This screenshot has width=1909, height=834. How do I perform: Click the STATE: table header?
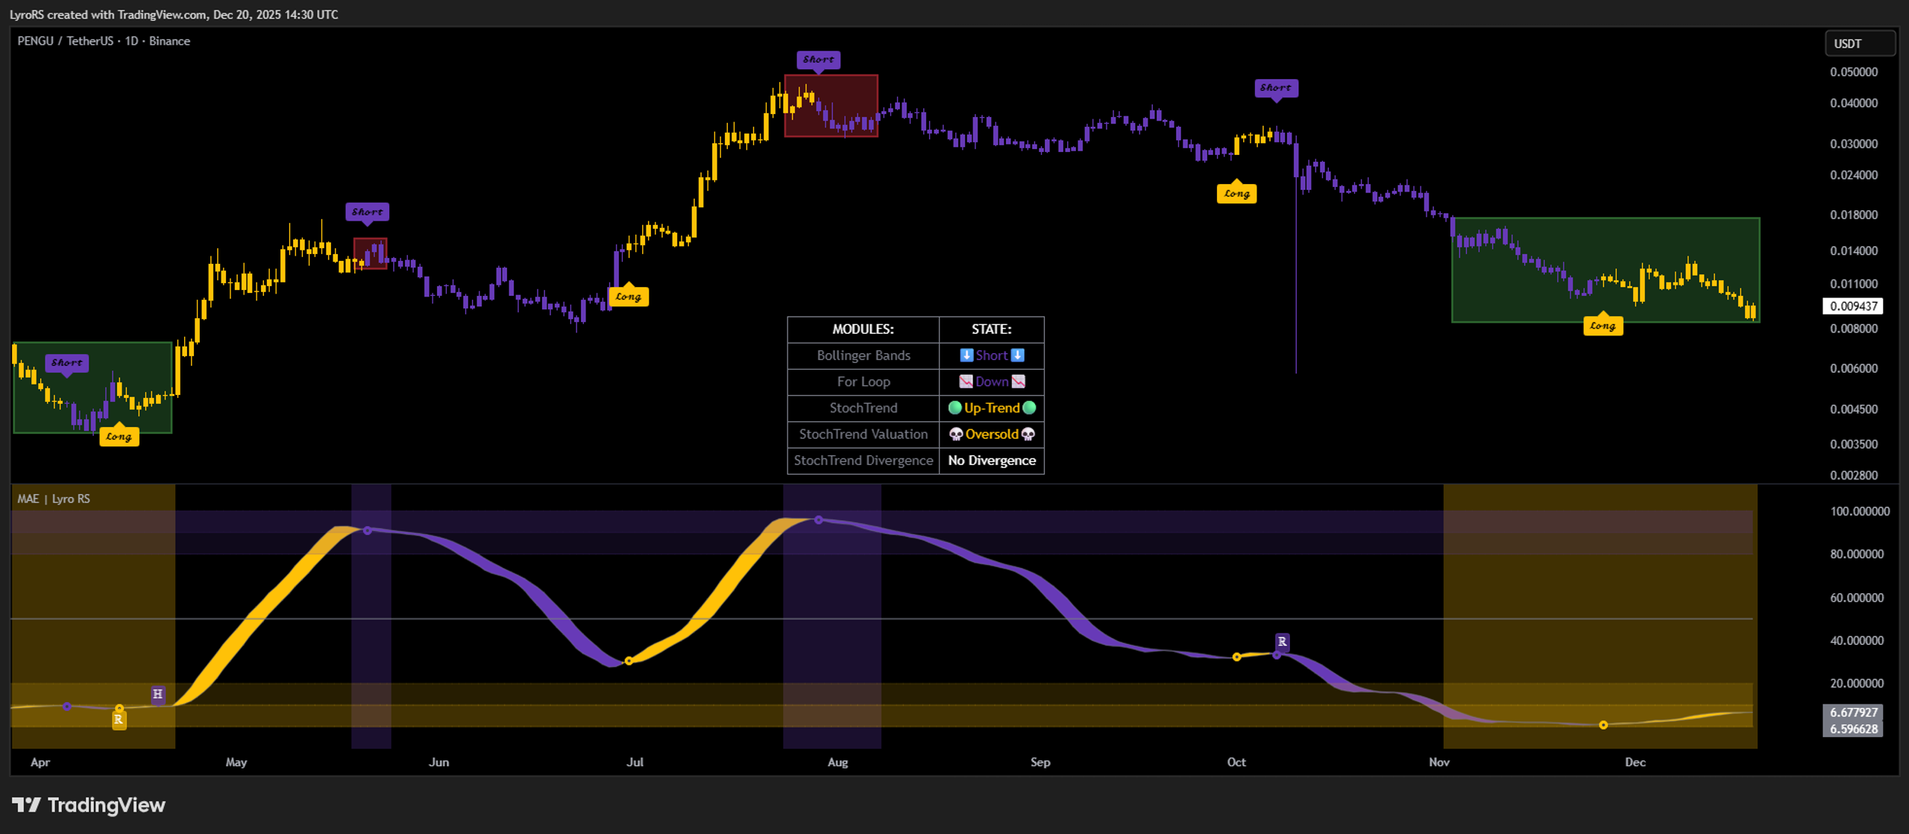pyautogui.click(x=992, y=329)
